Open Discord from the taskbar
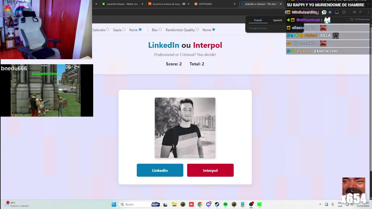This screenshot has width=372, height=209. click(208, 204)
